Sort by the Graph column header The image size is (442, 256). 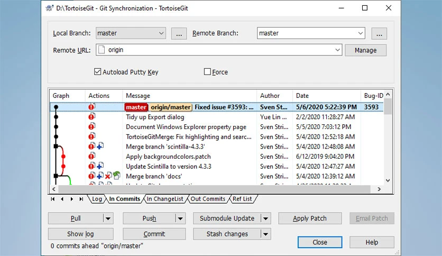(x=67, y=96)
